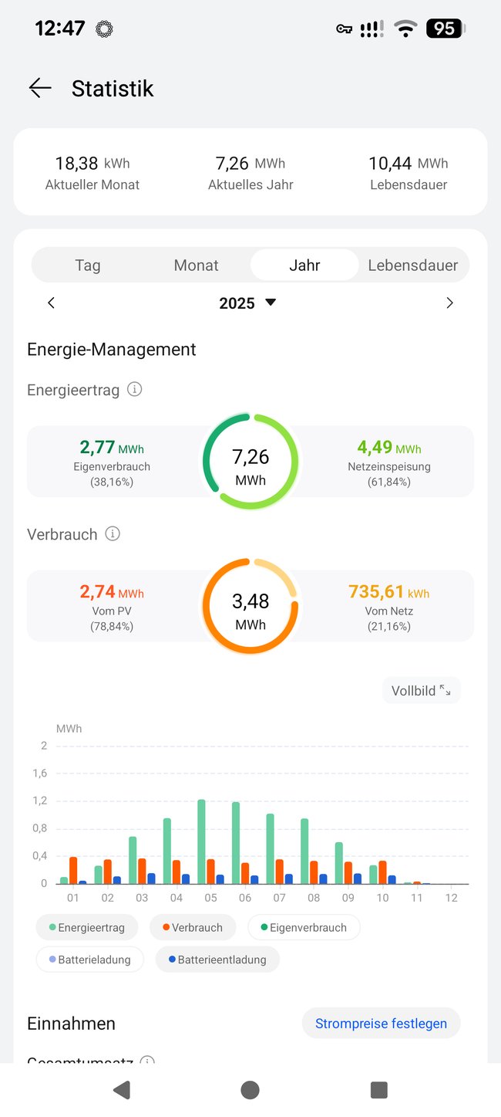This screenshot has height=1117, width=501.
Task: Toggle the Batterieladung legend chip
Action: pyautogui.click(x=89, y=959)
